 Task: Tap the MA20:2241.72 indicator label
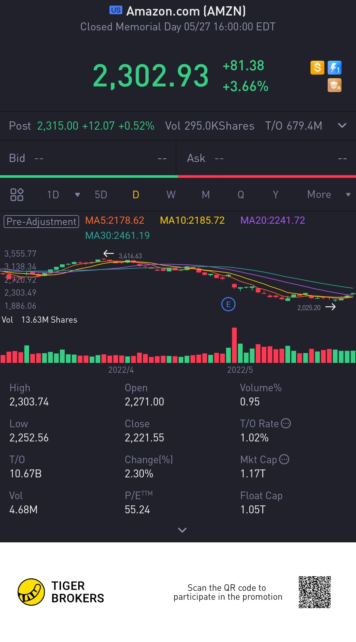(273, 220)
